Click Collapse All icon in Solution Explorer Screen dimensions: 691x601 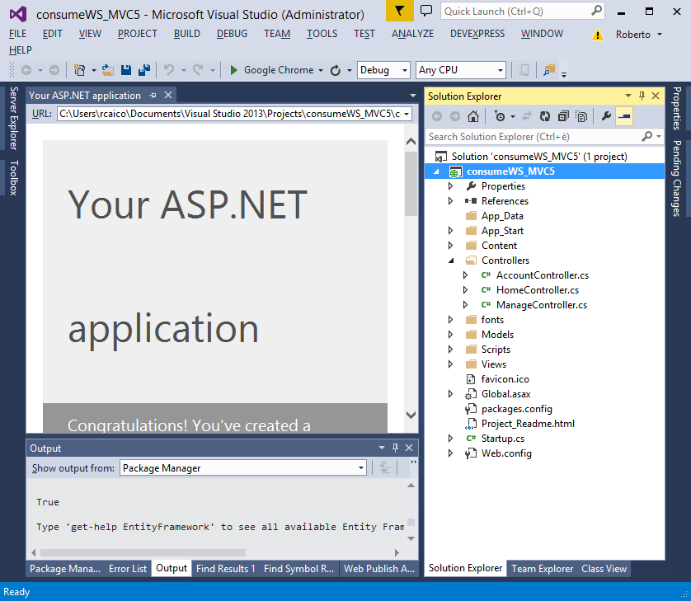[563, 116]
